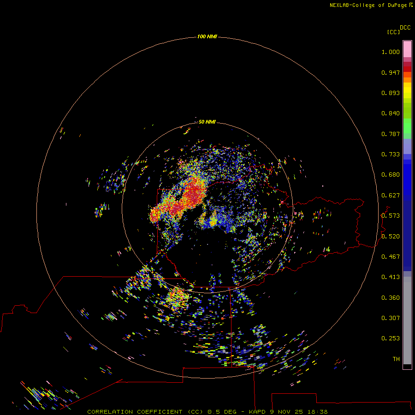Click the 0.733 color scale value

[x=391, y=154]
